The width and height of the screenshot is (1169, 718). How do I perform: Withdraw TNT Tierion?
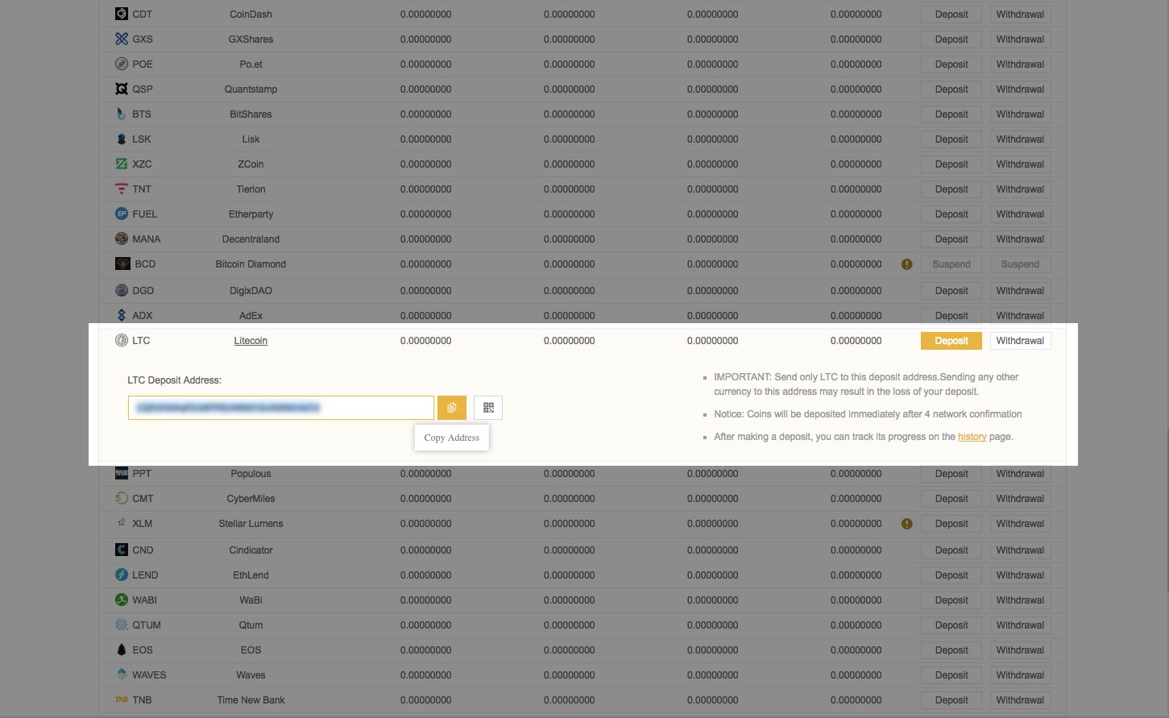pyautogui.click(x=1020, y=189)
